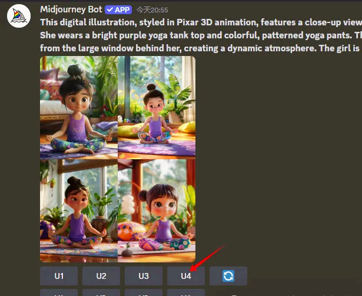Click the partially visible button below U1
Viewport: 362px width, 296px height.
[59, 292]
